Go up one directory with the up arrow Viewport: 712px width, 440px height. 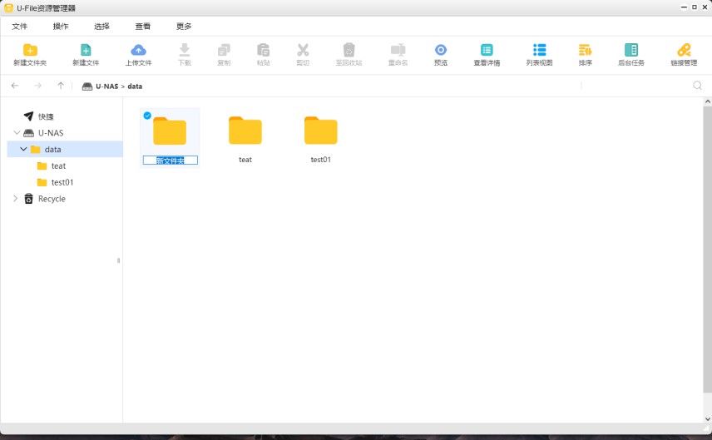click(x=61, y=86)
